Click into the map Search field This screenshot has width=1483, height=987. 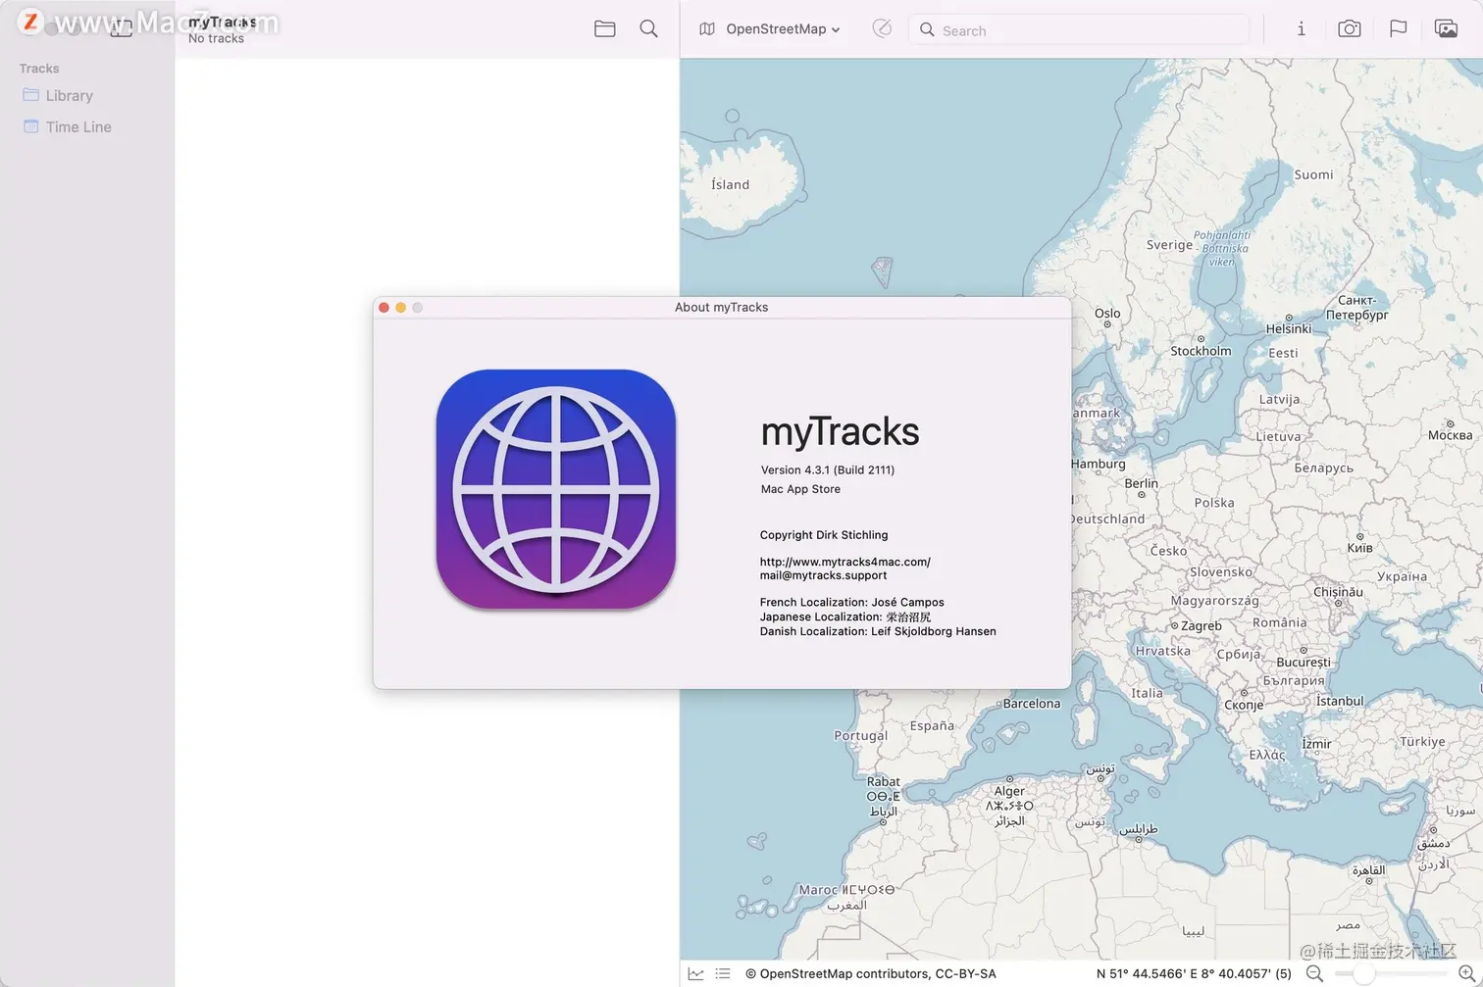click(1079, 30)
